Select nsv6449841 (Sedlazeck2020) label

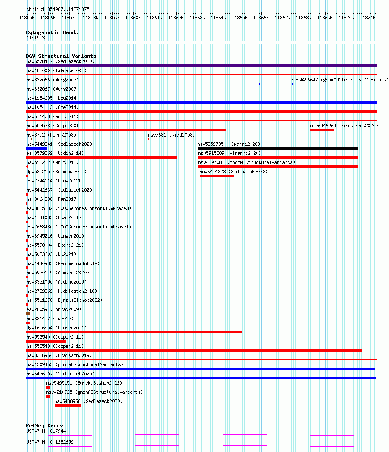[60, 144]
